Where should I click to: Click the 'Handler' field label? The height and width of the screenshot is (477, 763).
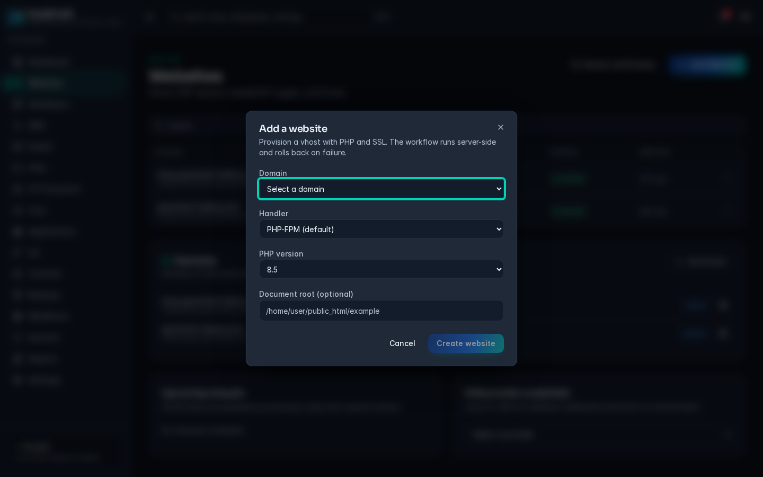pyautogui.click(x=273, y=214)
